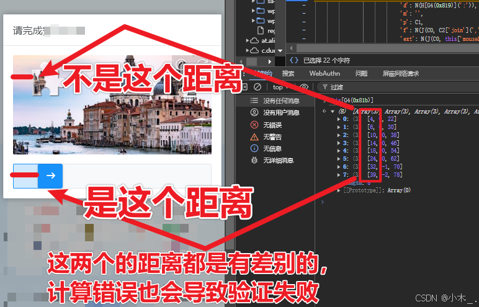Expand array entry 0 in console
The height and width of the screenshot is (307, 479).
339,119
